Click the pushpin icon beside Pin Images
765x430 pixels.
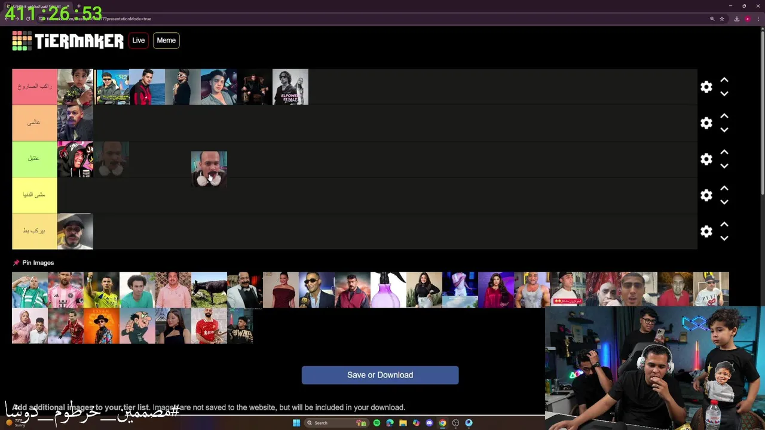(x=16, y=263)
